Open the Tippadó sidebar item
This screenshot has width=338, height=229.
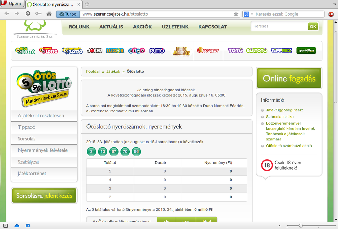[x=44, y=127]
